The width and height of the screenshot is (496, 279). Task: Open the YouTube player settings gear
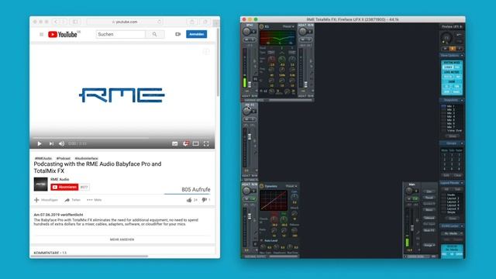pyautogui.click(x=186, y=143)
